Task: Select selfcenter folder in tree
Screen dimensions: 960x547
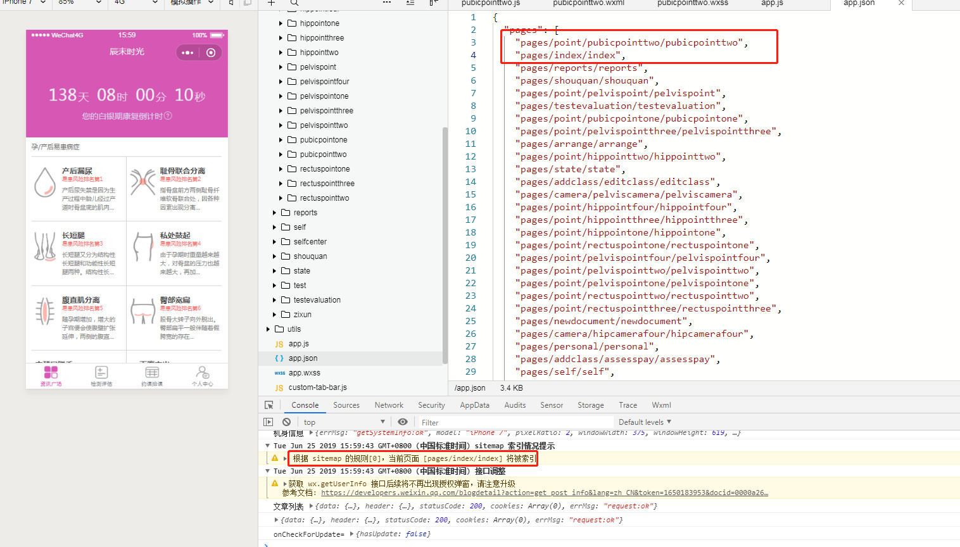Action: point(310,242)
